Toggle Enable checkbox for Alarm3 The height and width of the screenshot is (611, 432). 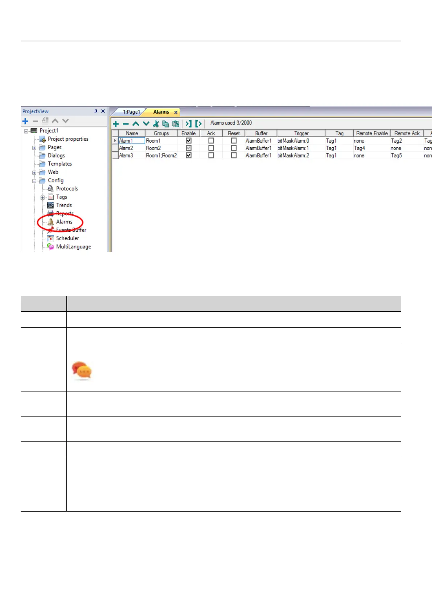coord(189,155)
